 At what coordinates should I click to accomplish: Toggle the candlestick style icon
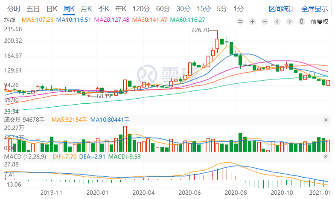pos(302,22)
